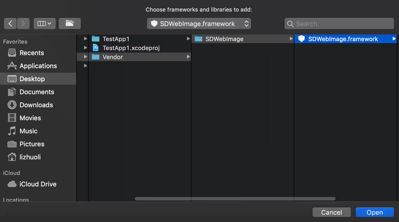Select Documents in the sidebar
This screenshot has width=399, height=222.
(38, 92)
